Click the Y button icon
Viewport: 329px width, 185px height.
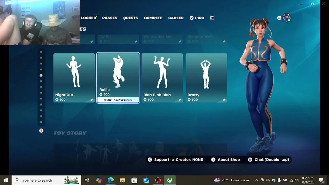click(213, 160)
